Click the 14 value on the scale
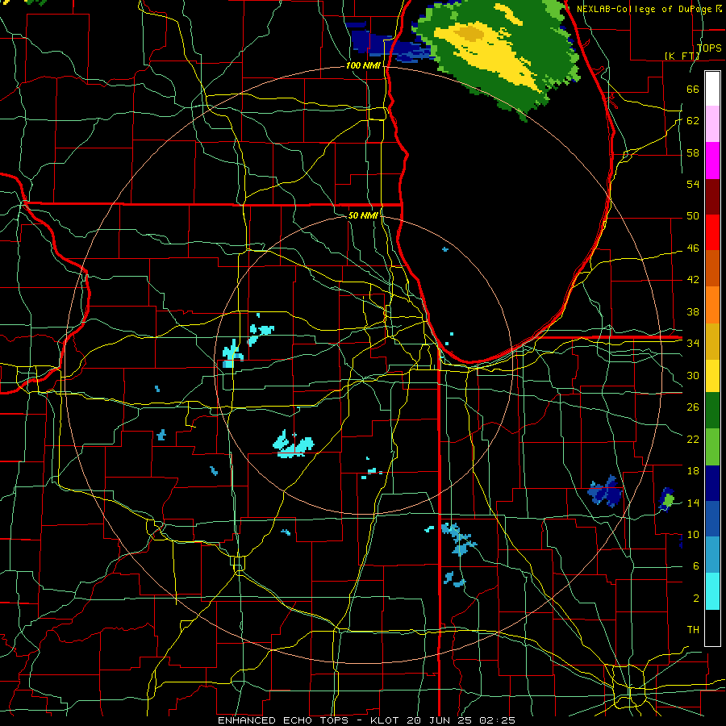The height and width of the screenshot is (726, 726). coord(693,503)
